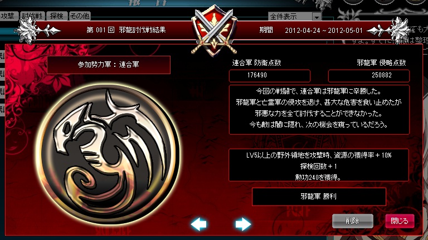The height and width of the screenshot is (240, 428).
Task: Open the 探検 tab
Action: 56,16
